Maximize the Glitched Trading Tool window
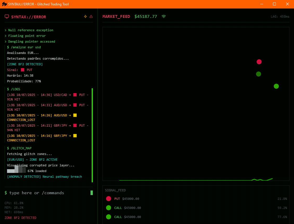 [x=274, y=4]
